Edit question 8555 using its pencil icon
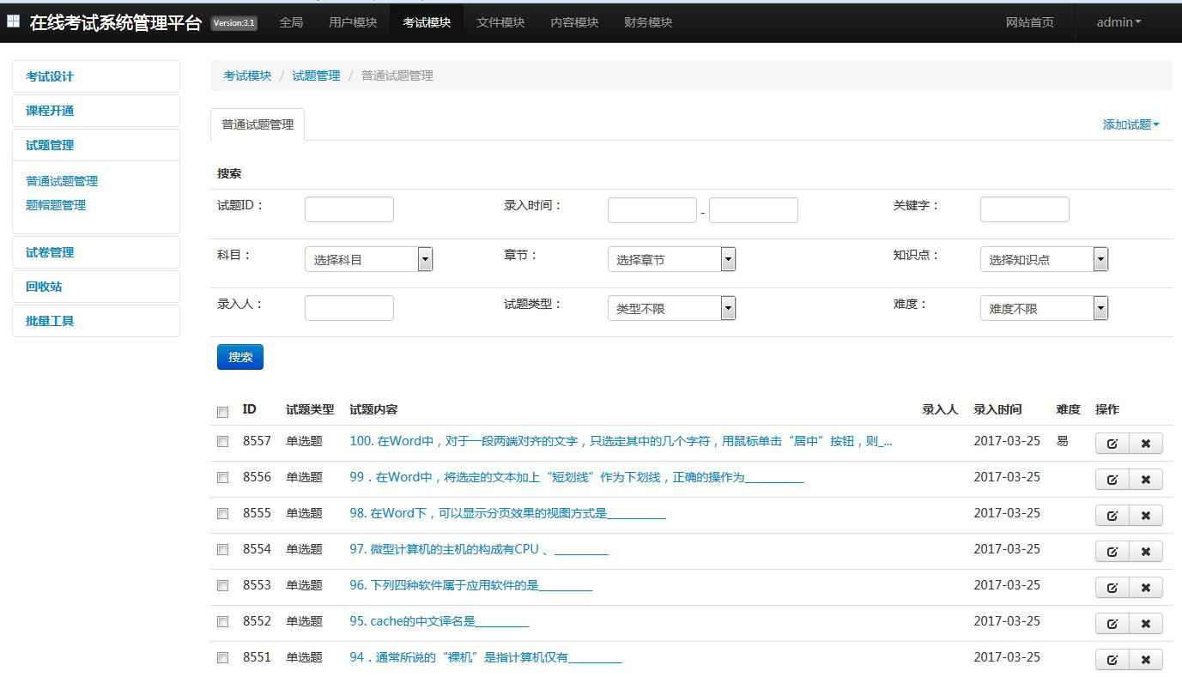1182x677 pixels. [x=1112, y=516]
